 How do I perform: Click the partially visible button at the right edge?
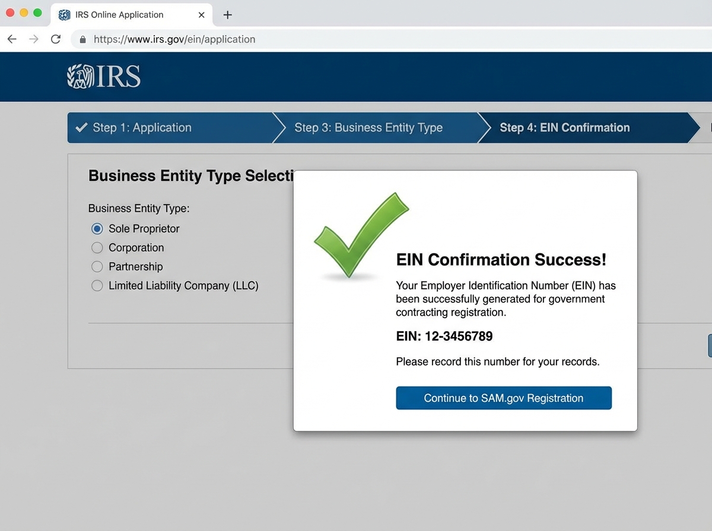coord(710,346)
